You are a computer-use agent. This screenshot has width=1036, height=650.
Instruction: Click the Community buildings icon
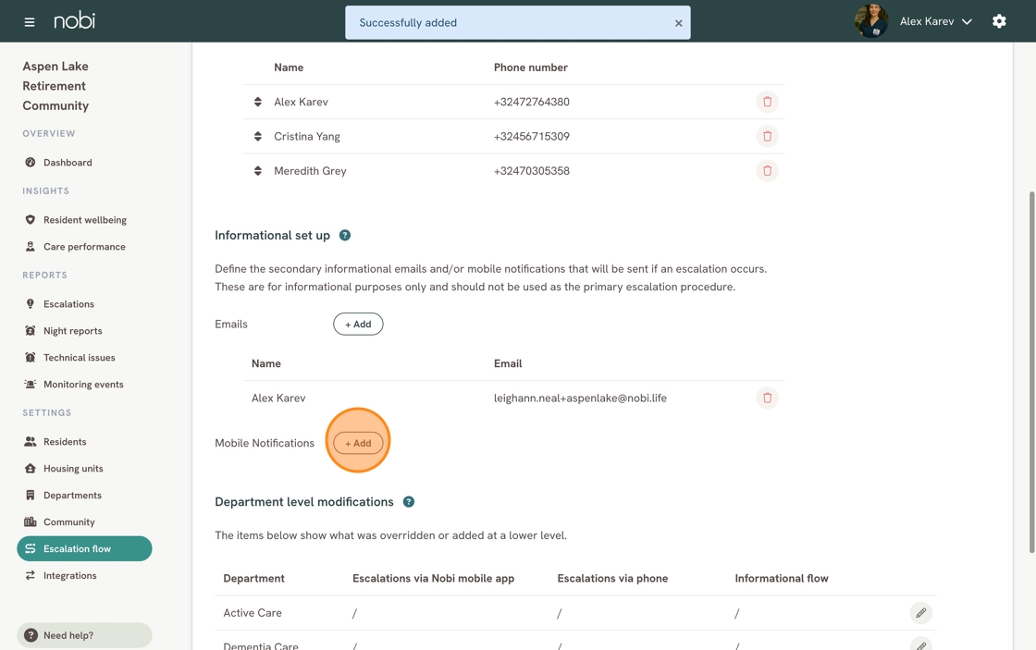(31, 521)
